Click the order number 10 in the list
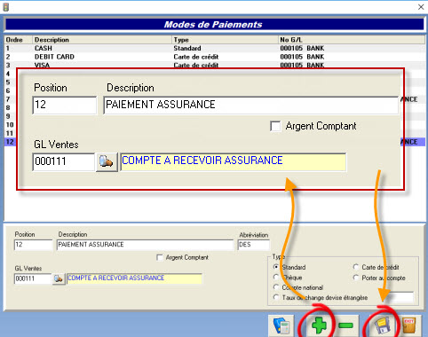The width and height of the screenshot is (428, 337). coord(10,125)
